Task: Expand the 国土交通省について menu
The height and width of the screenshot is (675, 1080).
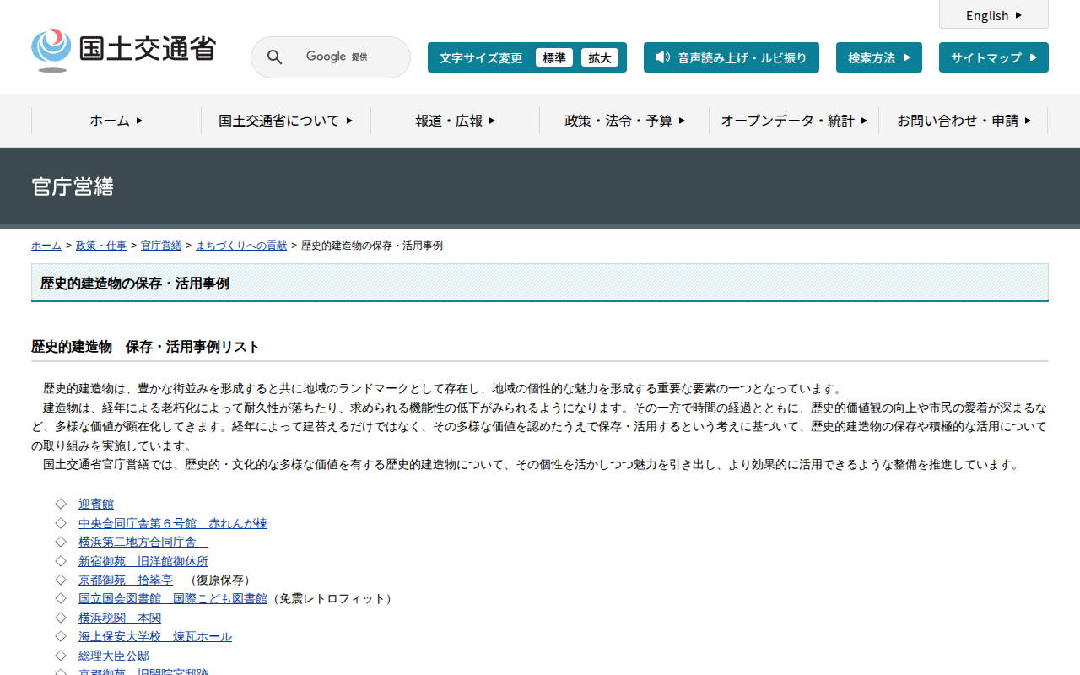Action: 286,121
